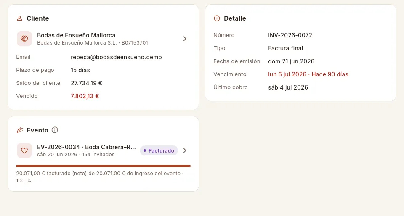Show the info tooltip icon after Evento heading
The height and width of the screenshot is (216, 404).
[55, 130]
